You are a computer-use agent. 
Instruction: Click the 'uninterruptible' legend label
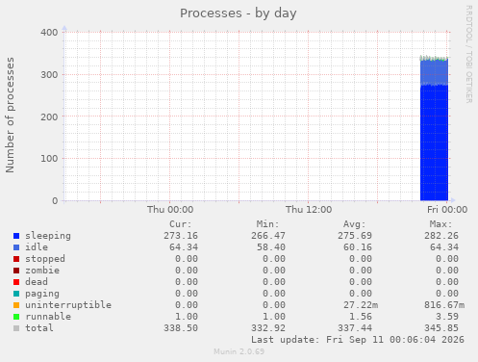68,305
